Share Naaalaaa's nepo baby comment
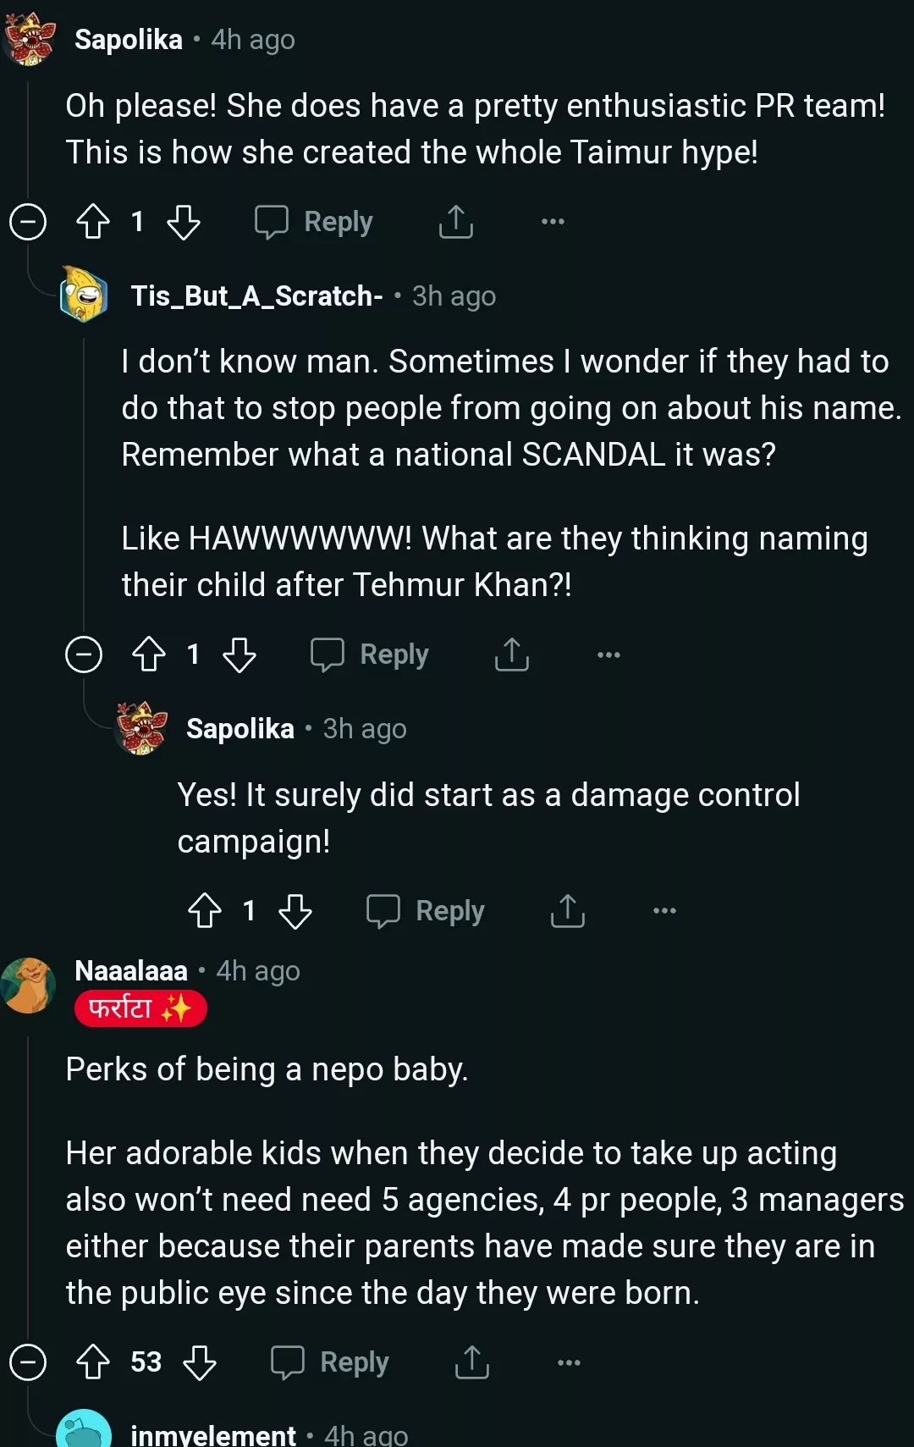This screenshot has width=914, height=1447. (x=471, y=1362)
